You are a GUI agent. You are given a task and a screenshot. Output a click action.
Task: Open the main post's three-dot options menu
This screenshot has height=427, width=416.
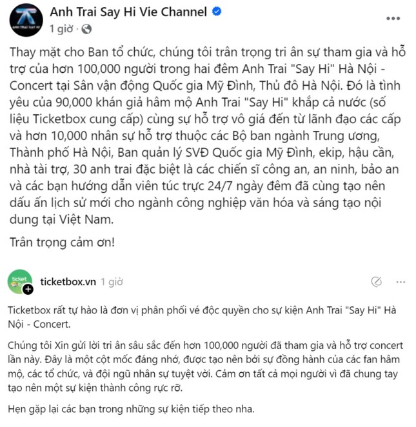pos(393,19)
